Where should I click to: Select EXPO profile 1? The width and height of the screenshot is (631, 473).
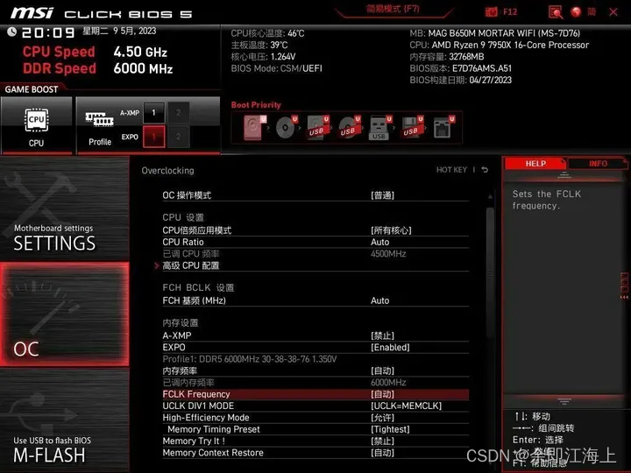click(153, 137)
